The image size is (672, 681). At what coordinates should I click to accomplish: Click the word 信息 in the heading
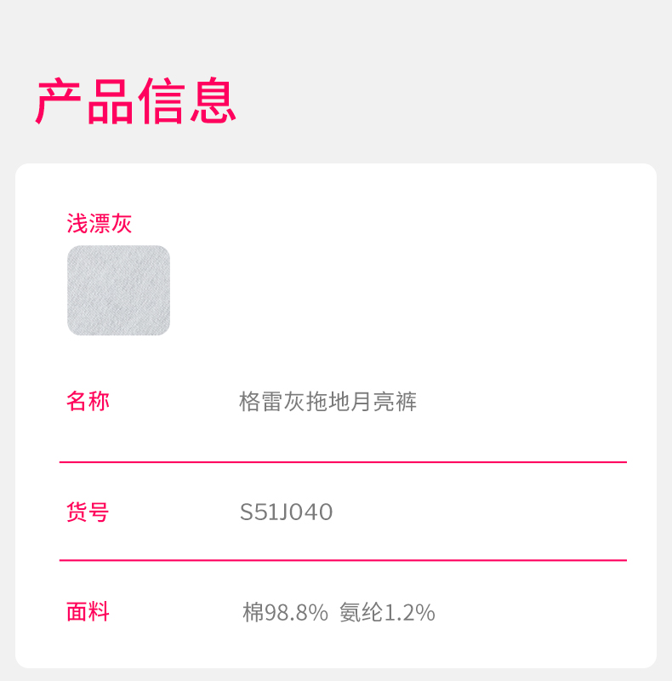pyautogui.click(x=186, y=101)
